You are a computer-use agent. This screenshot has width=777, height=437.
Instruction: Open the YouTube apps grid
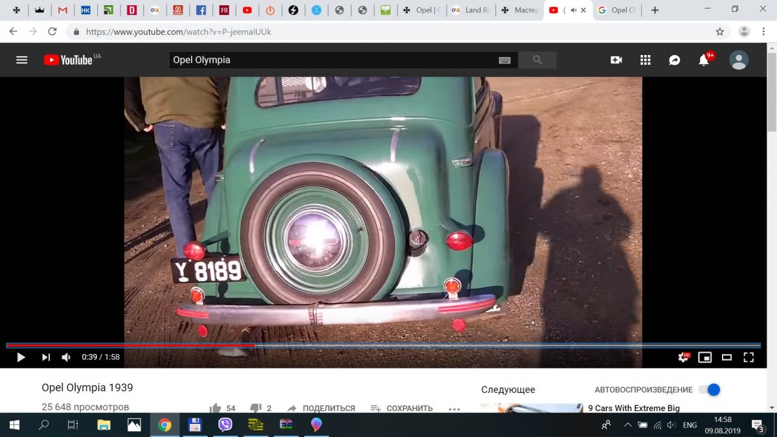coord(645,60)
